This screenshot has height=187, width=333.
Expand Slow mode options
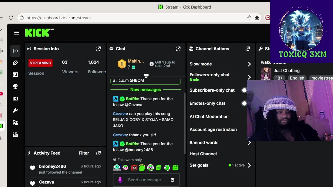click(x=249, y=64)
